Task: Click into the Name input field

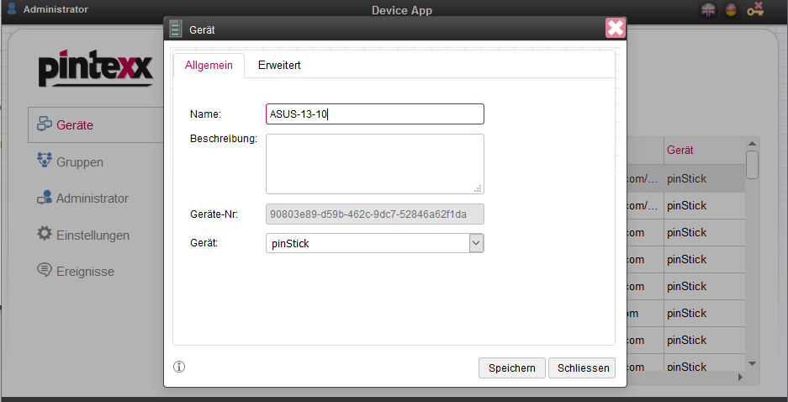Action: pyautogui.click(x=374, y=114)
